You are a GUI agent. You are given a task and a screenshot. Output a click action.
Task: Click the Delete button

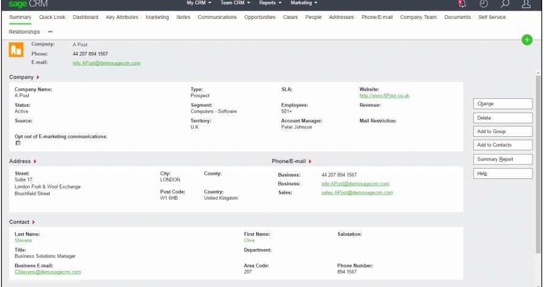[502, 118]
